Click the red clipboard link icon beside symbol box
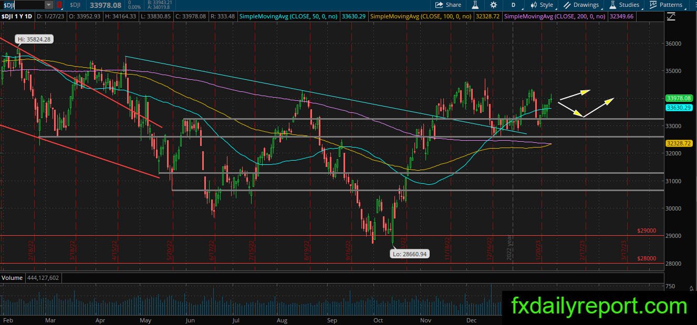The height and width of the screenshot is (325, 697). click(x=59, y=5)
